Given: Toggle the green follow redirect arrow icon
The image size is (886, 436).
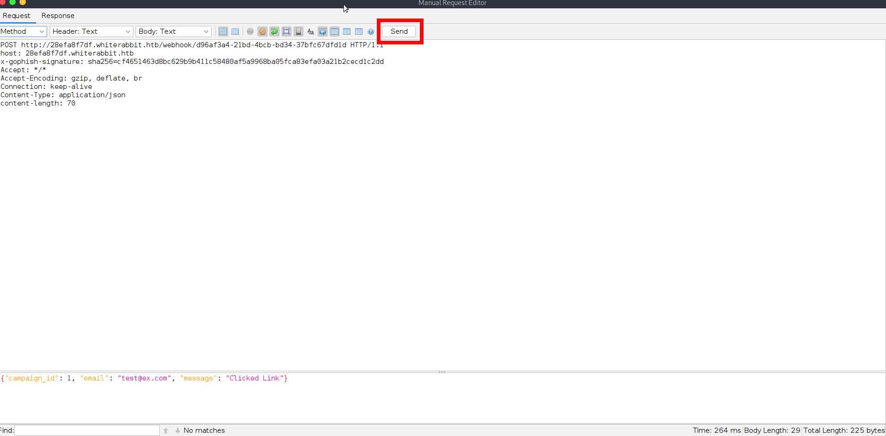Looking at the screenshot, I should (x=275, y=31).
